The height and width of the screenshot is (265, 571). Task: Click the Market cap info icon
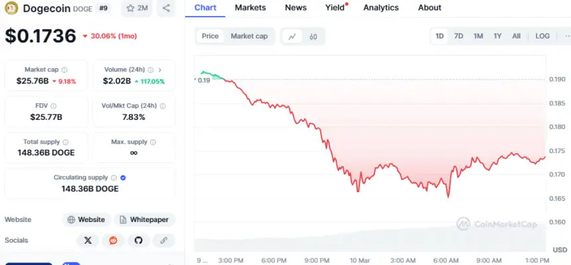coord(64,70)
